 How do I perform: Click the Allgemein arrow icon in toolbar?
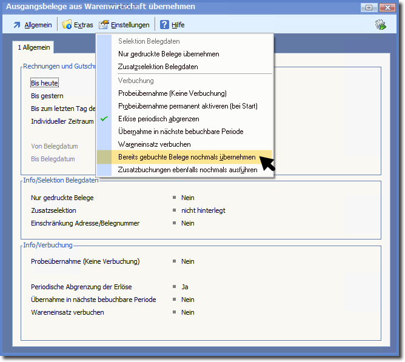click(17, 25)
